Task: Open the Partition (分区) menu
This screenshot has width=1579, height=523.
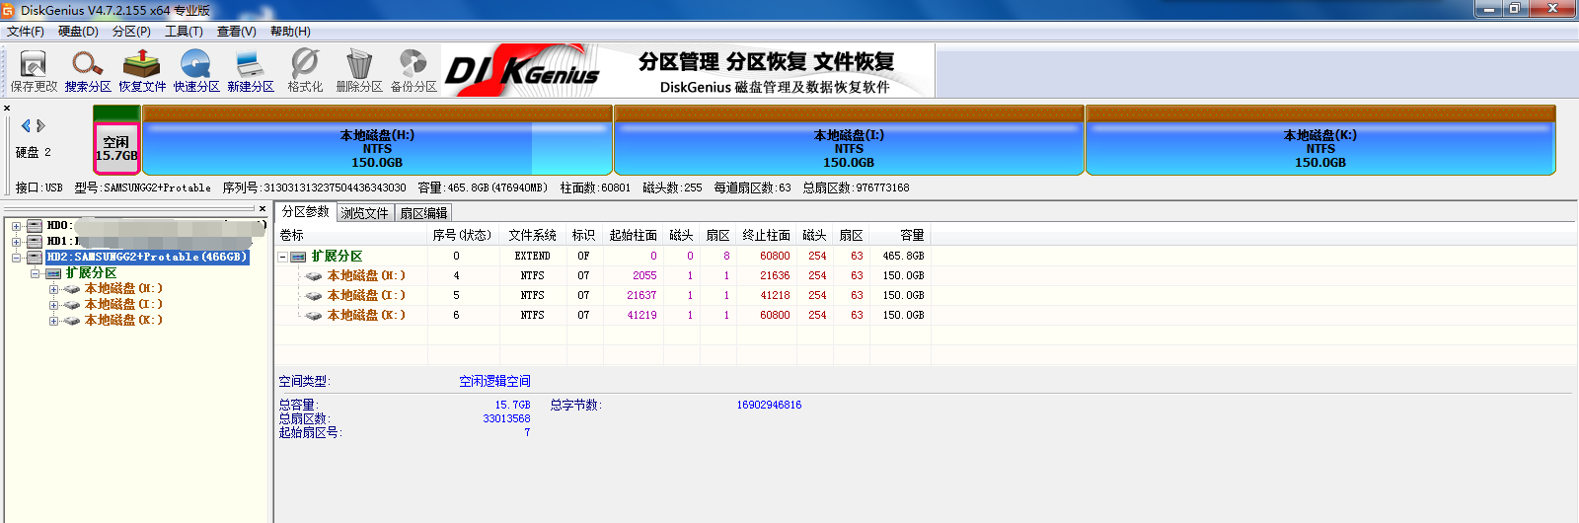Action: point(131,32)
